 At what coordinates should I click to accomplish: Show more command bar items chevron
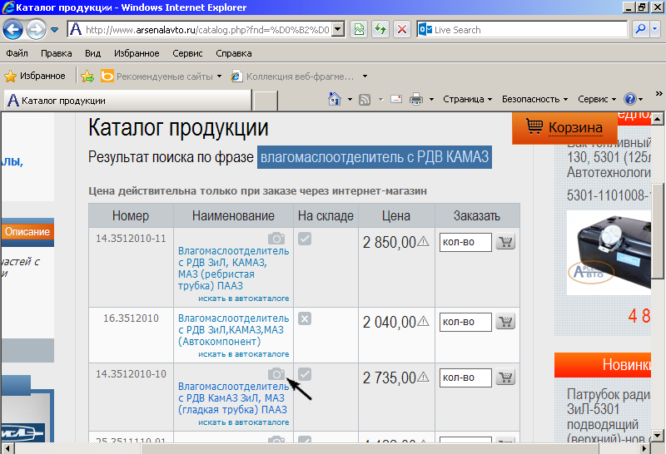[x=659, y=94]
